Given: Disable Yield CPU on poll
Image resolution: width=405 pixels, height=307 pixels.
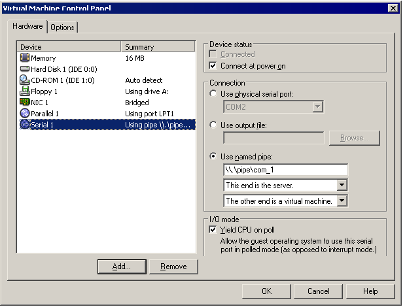Looking at the screenshot, I should pos(213,231).
